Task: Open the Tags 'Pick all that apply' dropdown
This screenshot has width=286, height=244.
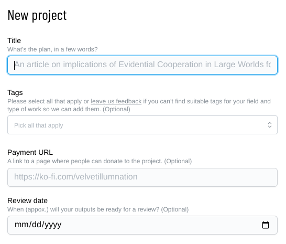Action: point(142,125)
